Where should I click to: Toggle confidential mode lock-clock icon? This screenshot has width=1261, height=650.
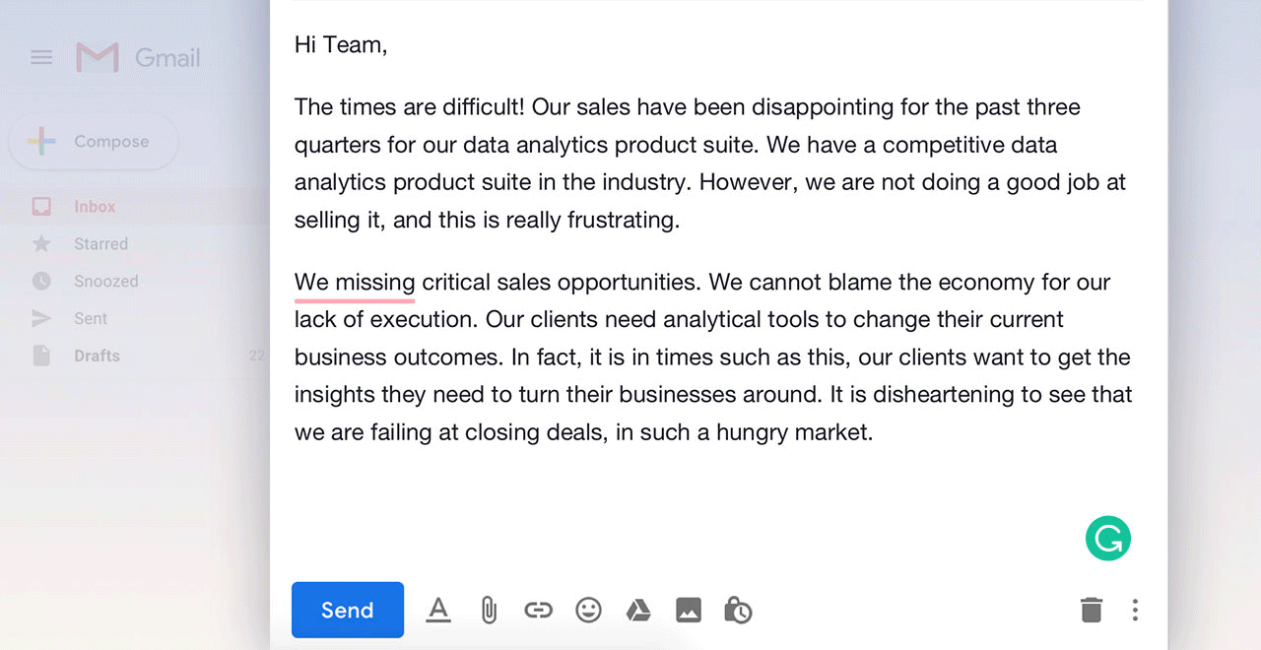pos(738,611)
